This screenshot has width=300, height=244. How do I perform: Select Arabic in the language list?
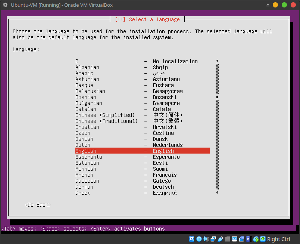click(143, 73)
